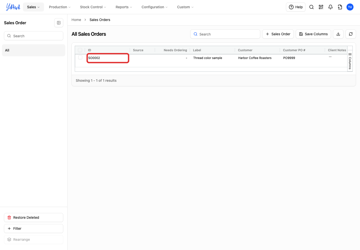Image resolution: width=360 pixels, height=250 pixels.
Task: Go to Home breadcrumb link
Action: 76,20
